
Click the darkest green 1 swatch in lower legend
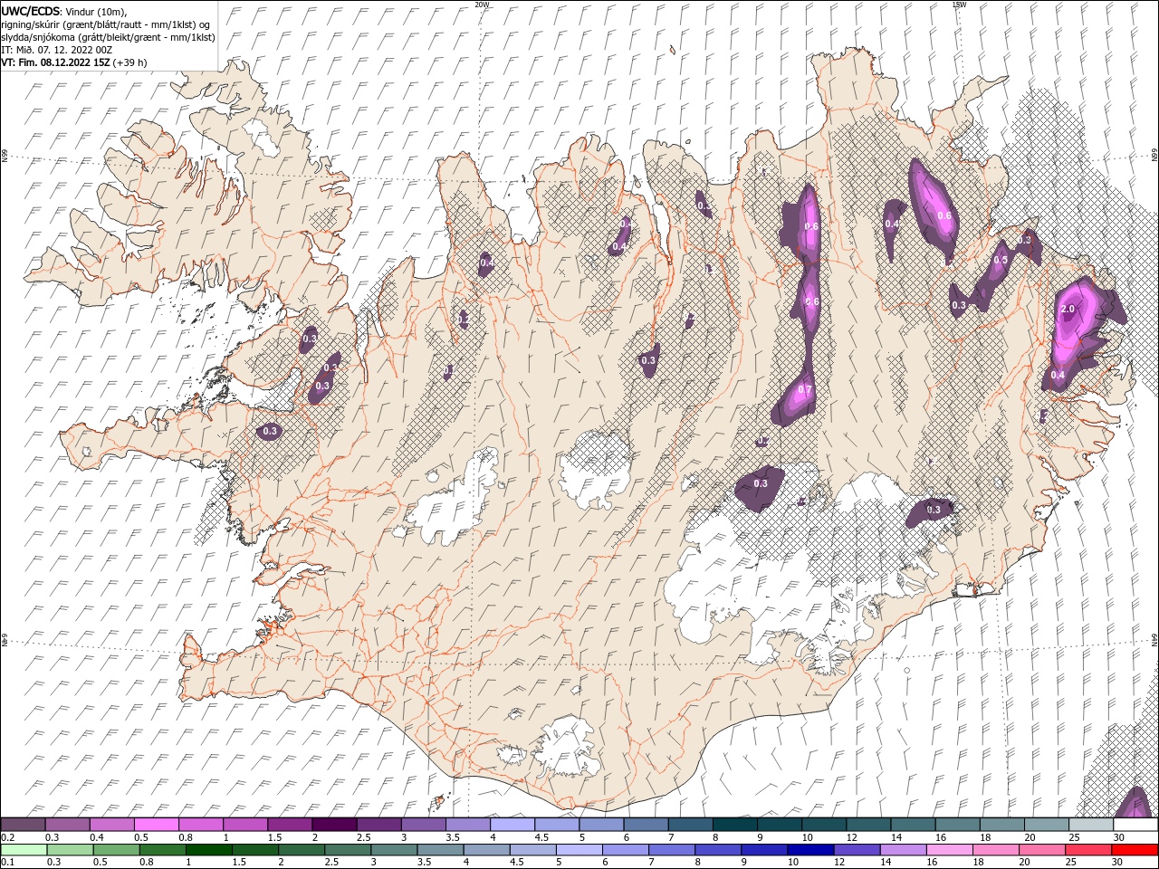[208, 850]
